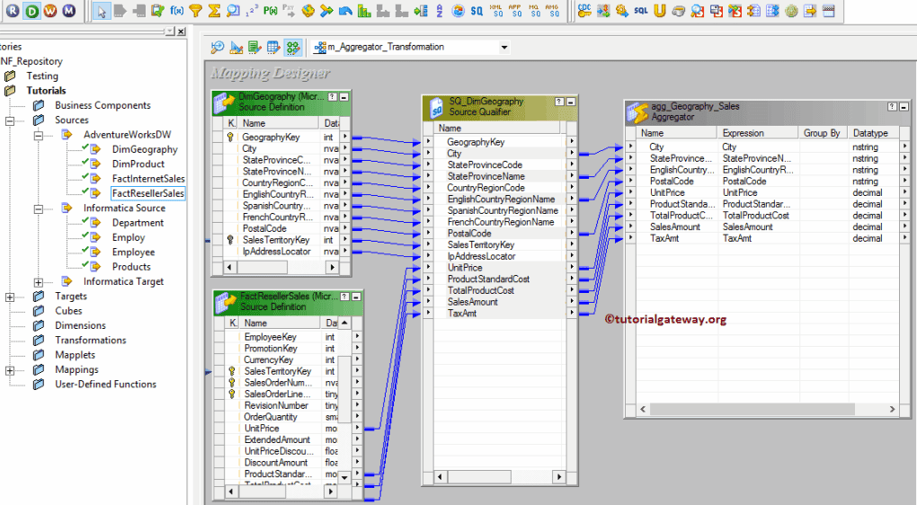Add an XML SQ transformation

(x=496, y=11)
